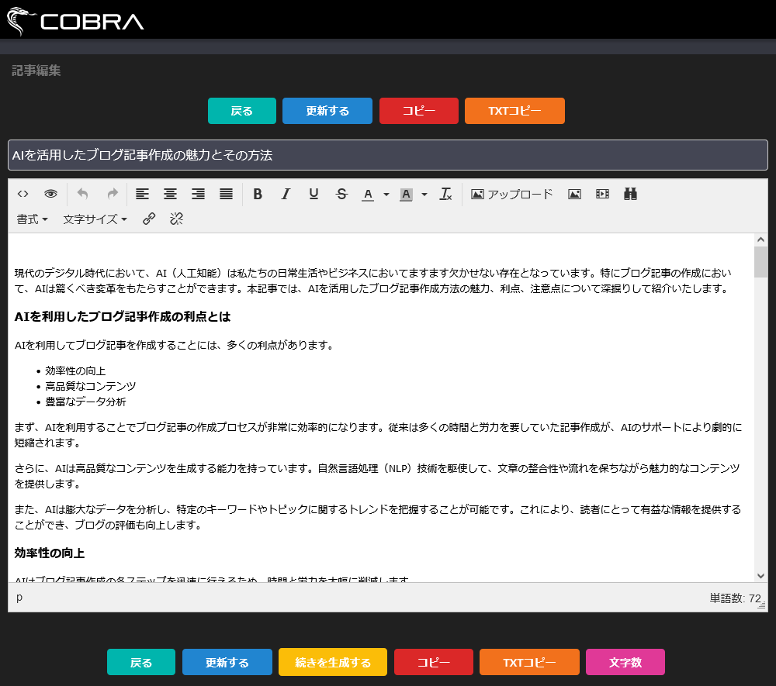Apply the background color swatch
This screenshot has width=776, height=686.
click(x=406, y=194)
